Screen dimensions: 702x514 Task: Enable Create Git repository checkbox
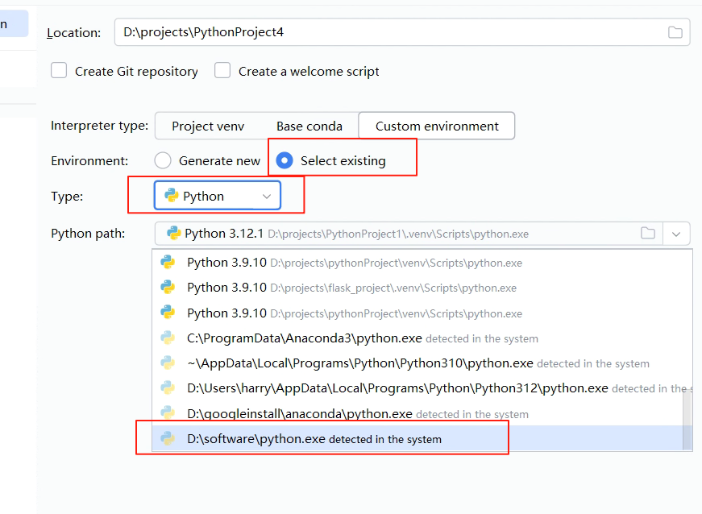[59, 71]
